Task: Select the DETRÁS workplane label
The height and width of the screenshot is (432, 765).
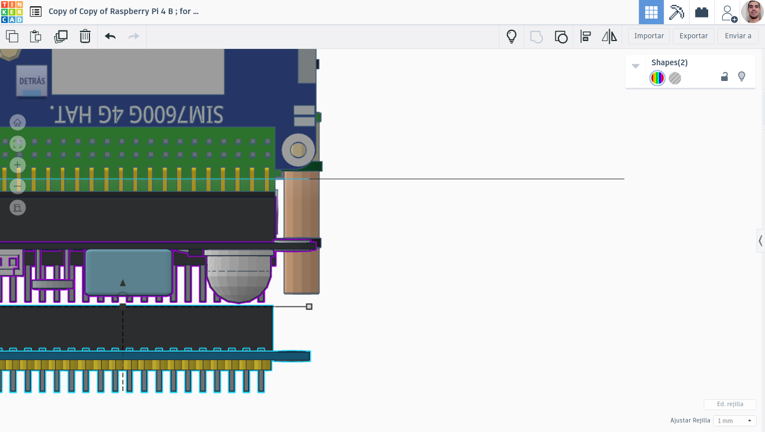Action: pyautogui.click(x=32, y=82)
